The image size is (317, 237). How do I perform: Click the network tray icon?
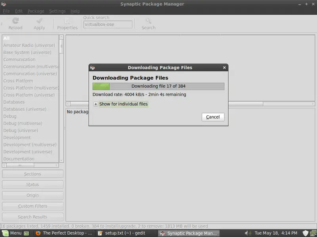(313, 233)
